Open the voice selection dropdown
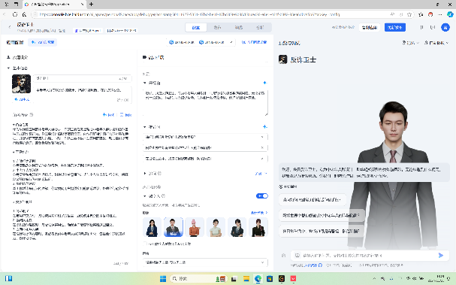This screenshot has height=285, width=456. pyautogui.click(x=205, y=262)
